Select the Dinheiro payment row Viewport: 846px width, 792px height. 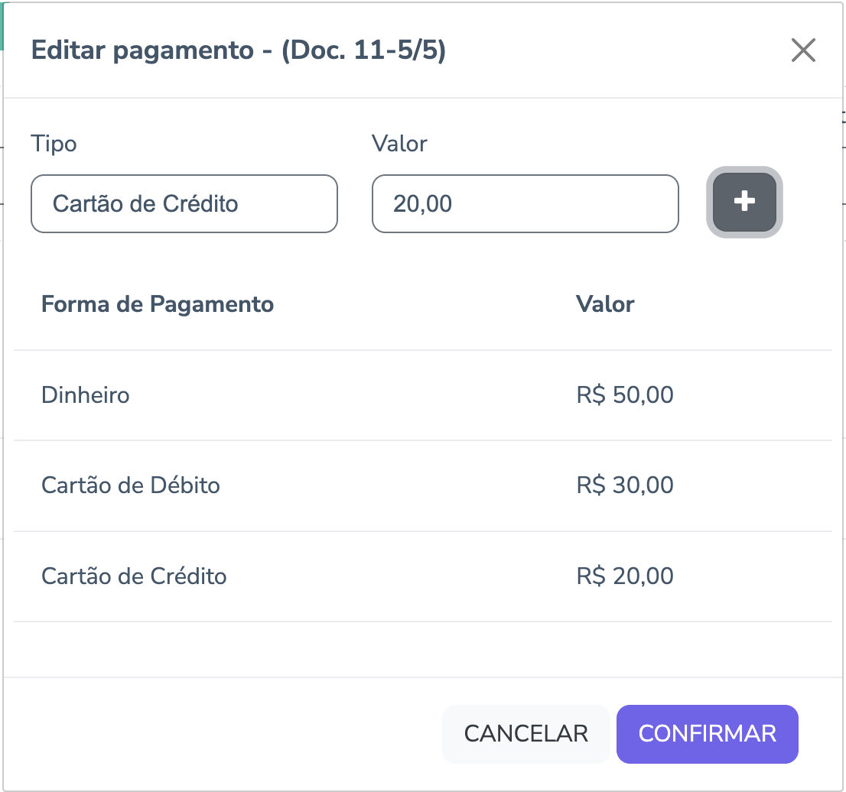86,395
